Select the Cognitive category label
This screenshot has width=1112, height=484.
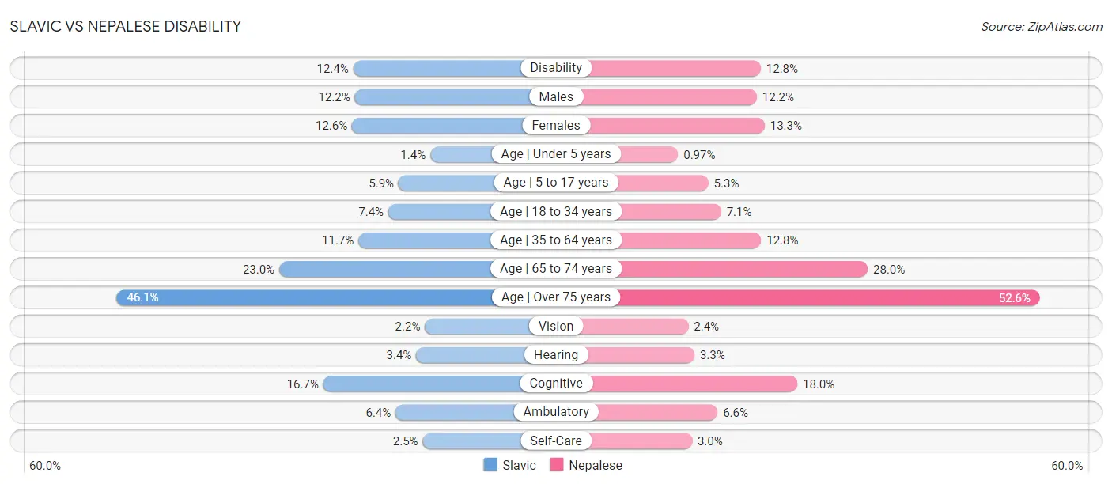tap(556, 384)
